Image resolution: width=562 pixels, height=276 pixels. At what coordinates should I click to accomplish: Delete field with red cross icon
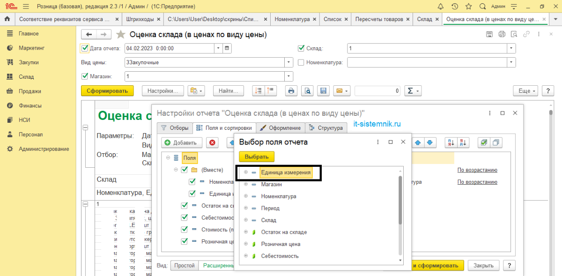pyautogui.click(x=213, y=142)
